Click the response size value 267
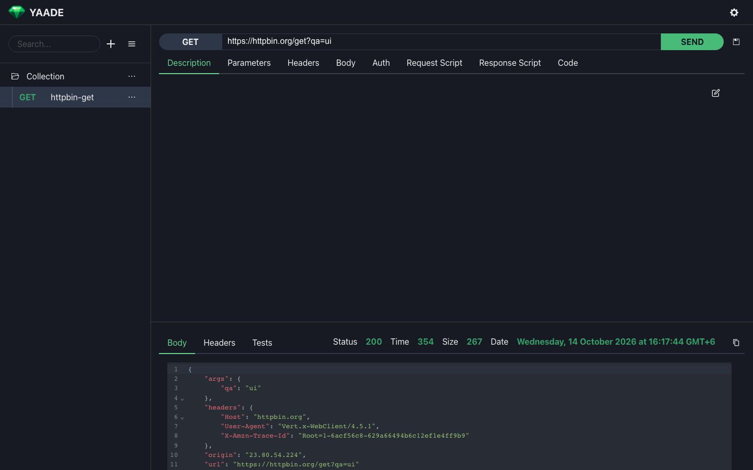The width and height of the screenshot is (753, 470). [x=474, y=342]
